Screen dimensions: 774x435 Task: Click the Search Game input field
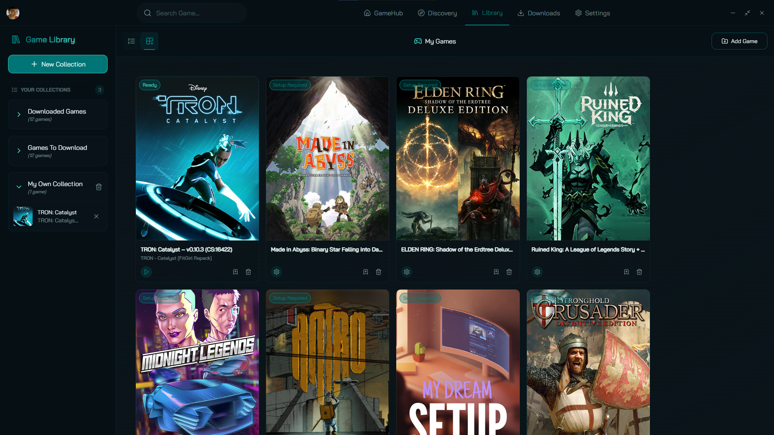point(191,13)
